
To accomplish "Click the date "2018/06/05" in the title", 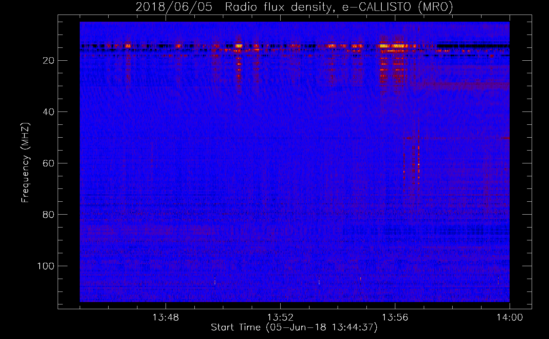I will [x=174, y=7].
